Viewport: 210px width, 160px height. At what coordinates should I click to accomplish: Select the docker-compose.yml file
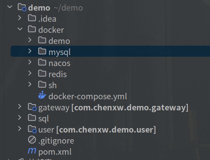88,97
